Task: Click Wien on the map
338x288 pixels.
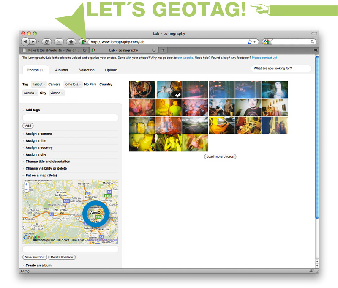Action: pyautogui.click(x=95, y=212)
